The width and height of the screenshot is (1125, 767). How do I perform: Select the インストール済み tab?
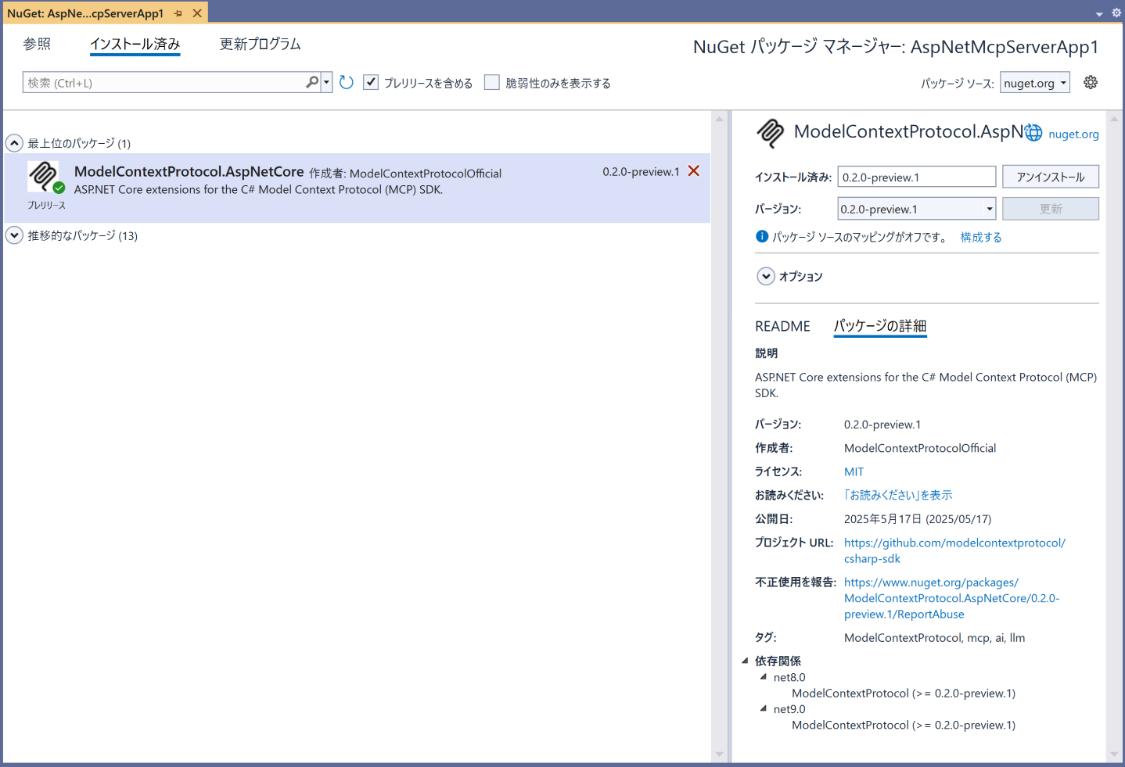click(x=135, y=45)
